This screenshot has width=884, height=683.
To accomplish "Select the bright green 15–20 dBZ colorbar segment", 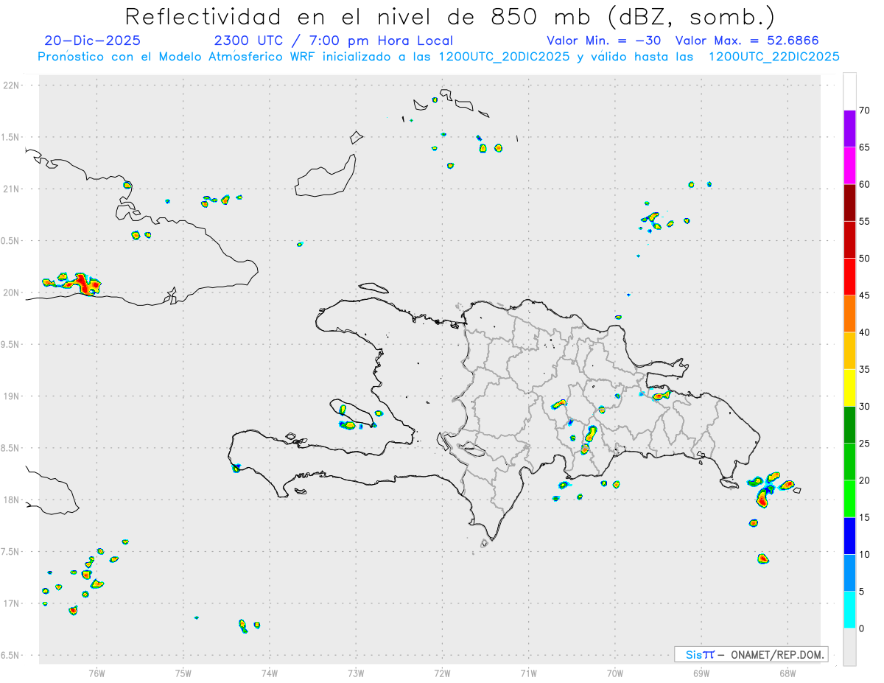I will tap(849, 499).
